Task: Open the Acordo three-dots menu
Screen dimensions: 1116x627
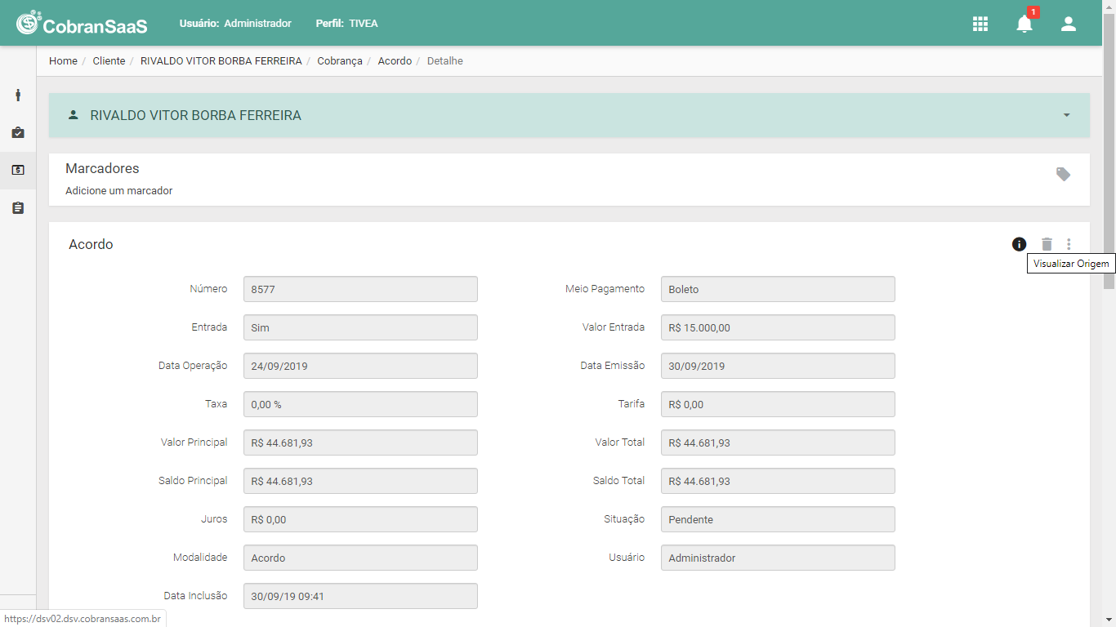Action: click(x=1069, y=244)
